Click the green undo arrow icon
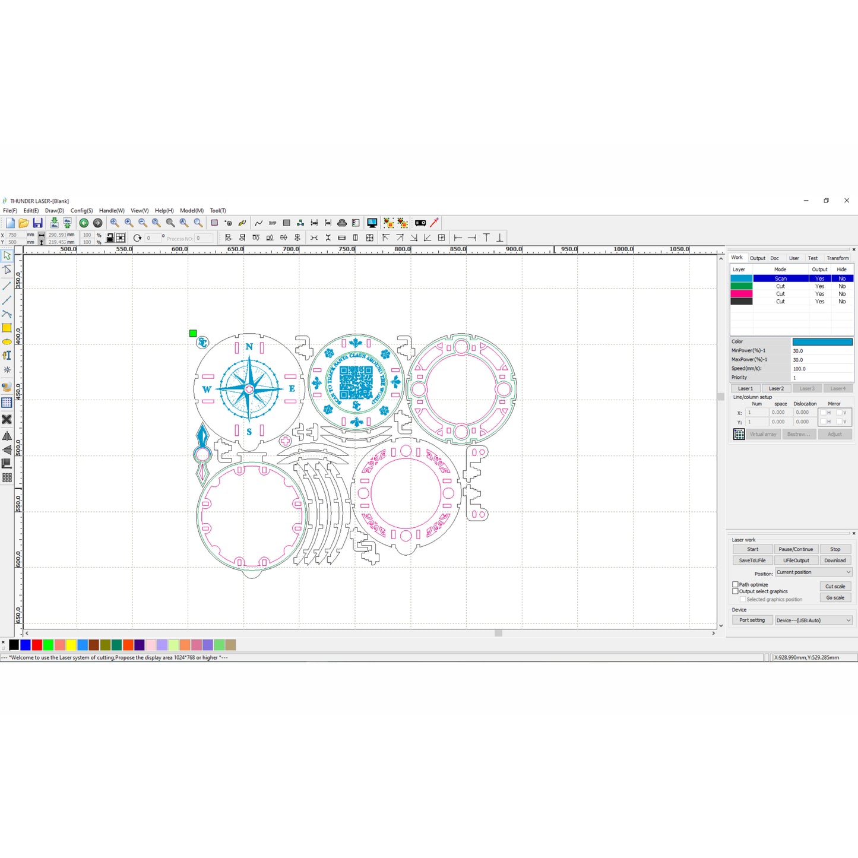The height and width of the screenshot is (858, 858). pyautogui.click(x=84, y=223)
